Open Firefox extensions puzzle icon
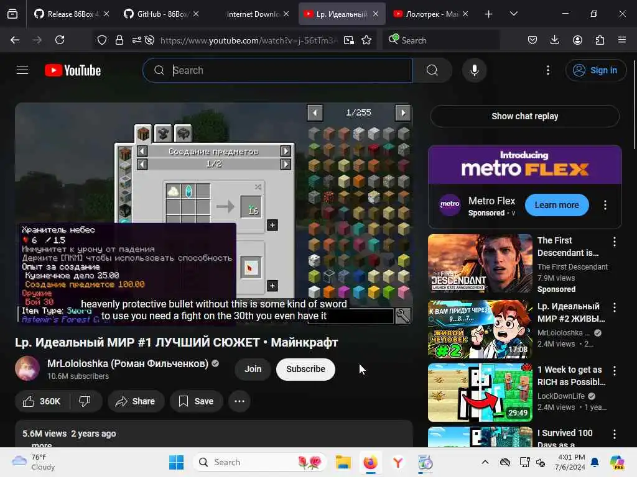Screen dimensions: 637x477 [x=600, y=40]
